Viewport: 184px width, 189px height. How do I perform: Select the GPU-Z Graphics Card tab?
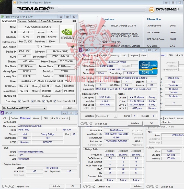click(x=9, y=21)
